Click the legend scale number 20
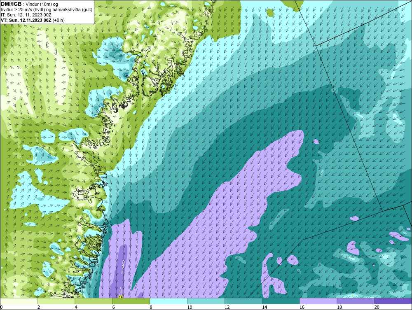412x310 pixels. [377, 307]
